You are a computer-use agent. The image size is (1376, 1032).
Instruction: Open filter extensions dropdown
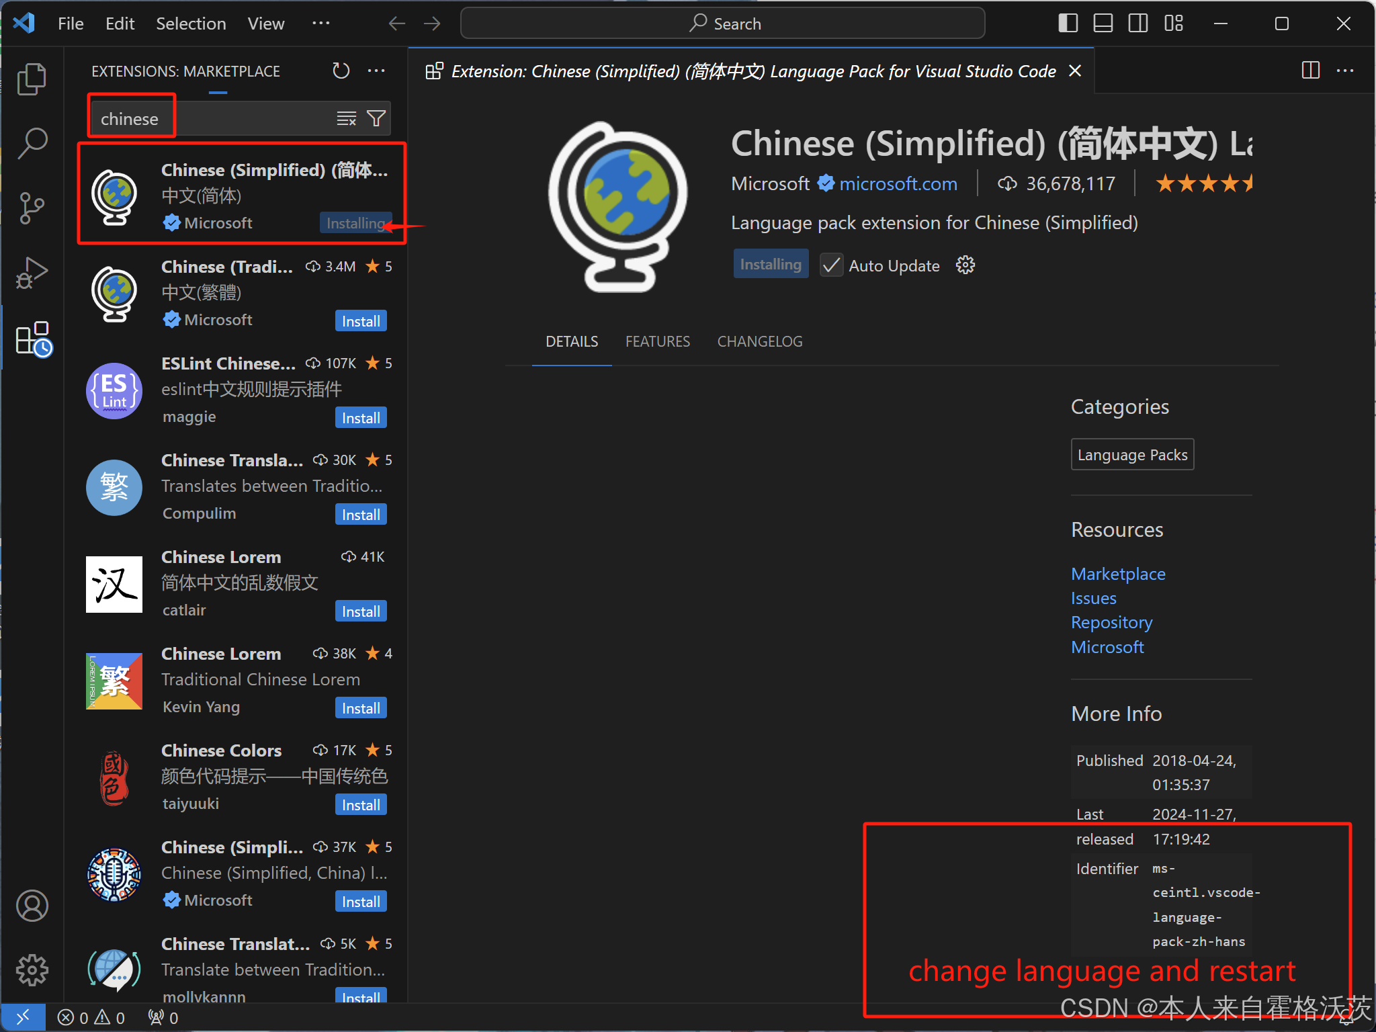point(376,119)
